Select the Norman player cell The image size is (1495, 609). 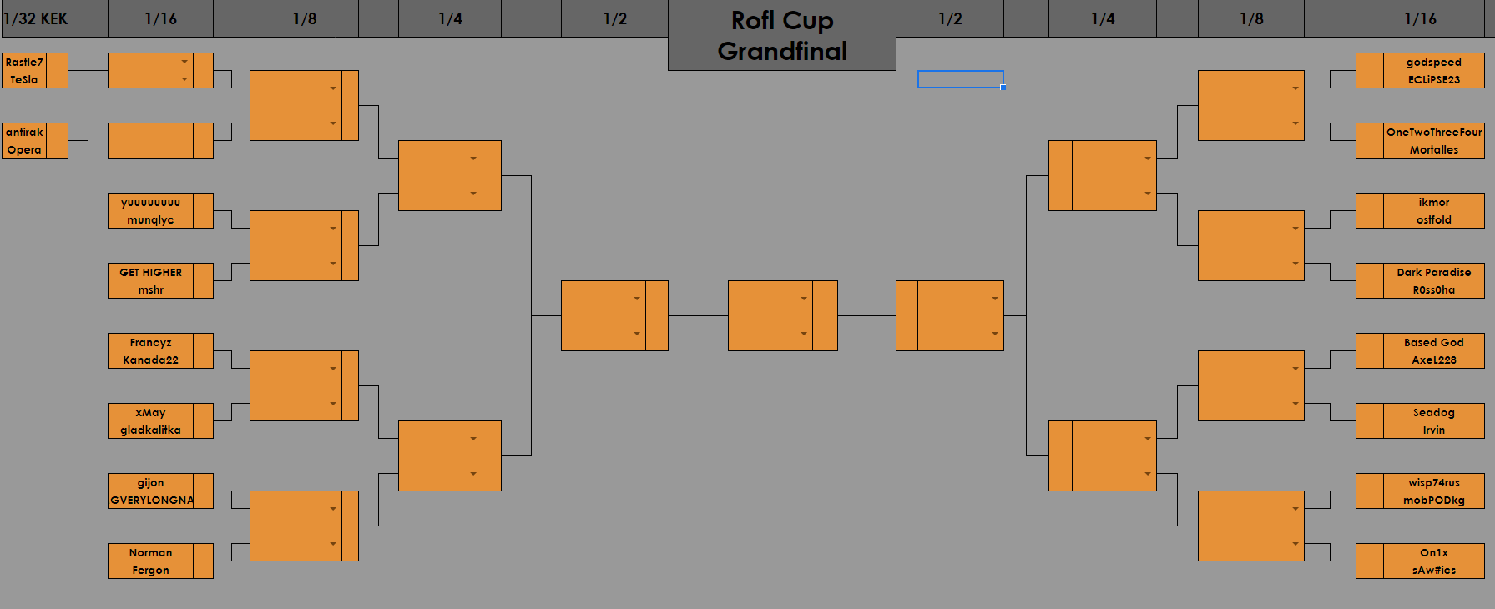(x=150, y=552)
